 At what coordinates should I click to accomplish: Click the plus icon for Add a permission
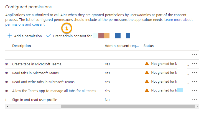point(10,36)
